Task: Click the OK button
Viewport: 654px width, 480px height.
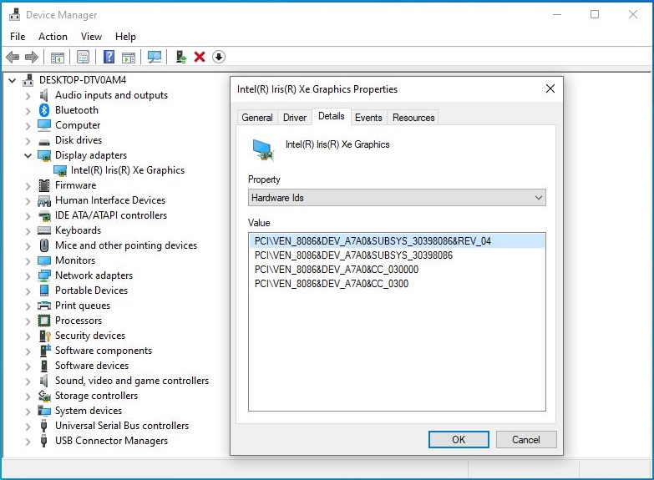Action: 459,440
